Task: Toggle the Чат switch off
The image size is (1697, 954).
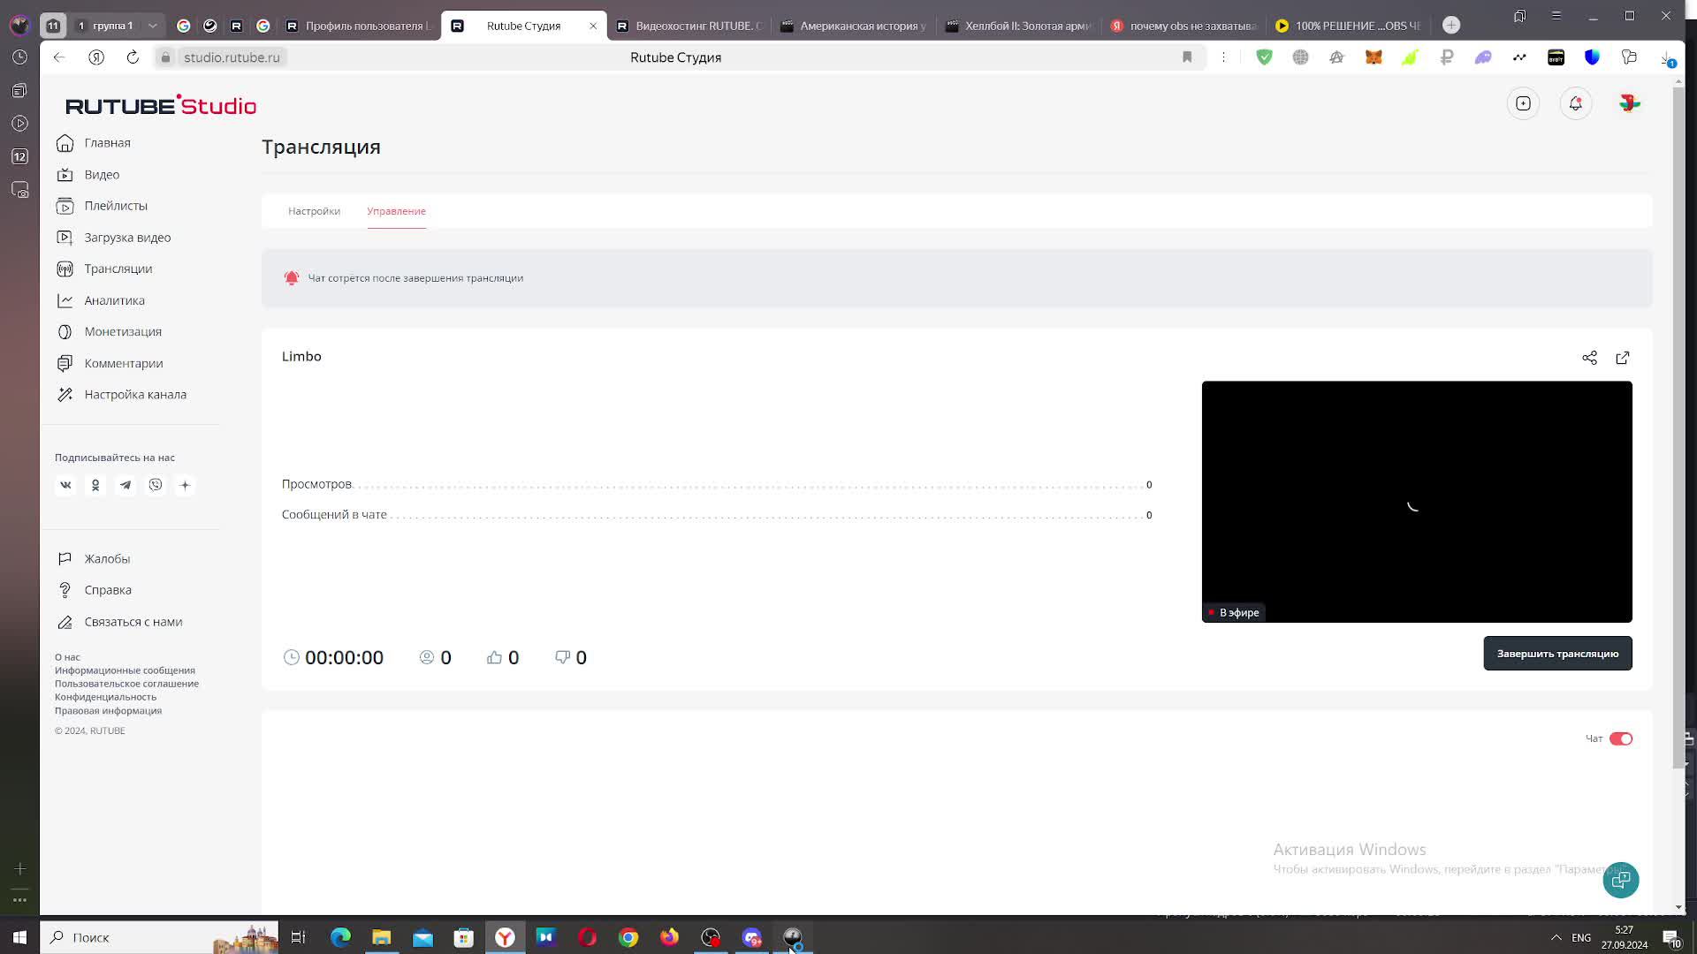Action: (x=1620, y=738)
